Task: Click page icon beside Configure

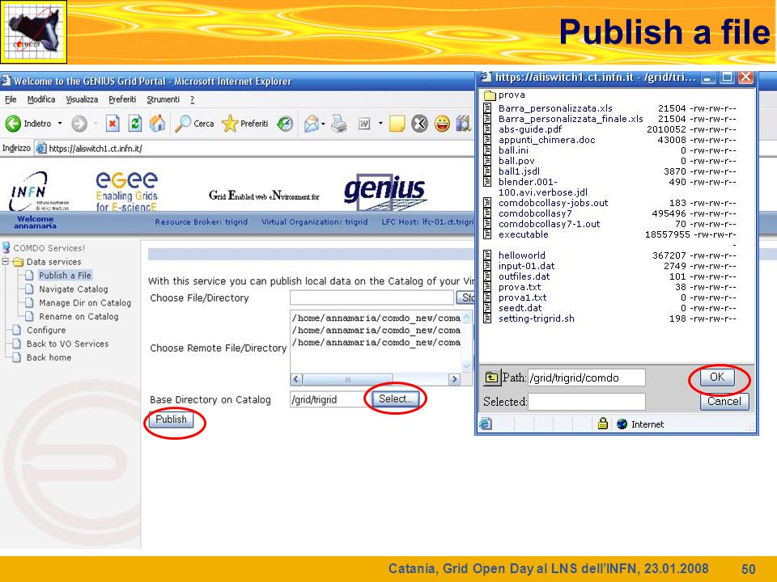Action: pyautogui.click(x=17, y=330)
